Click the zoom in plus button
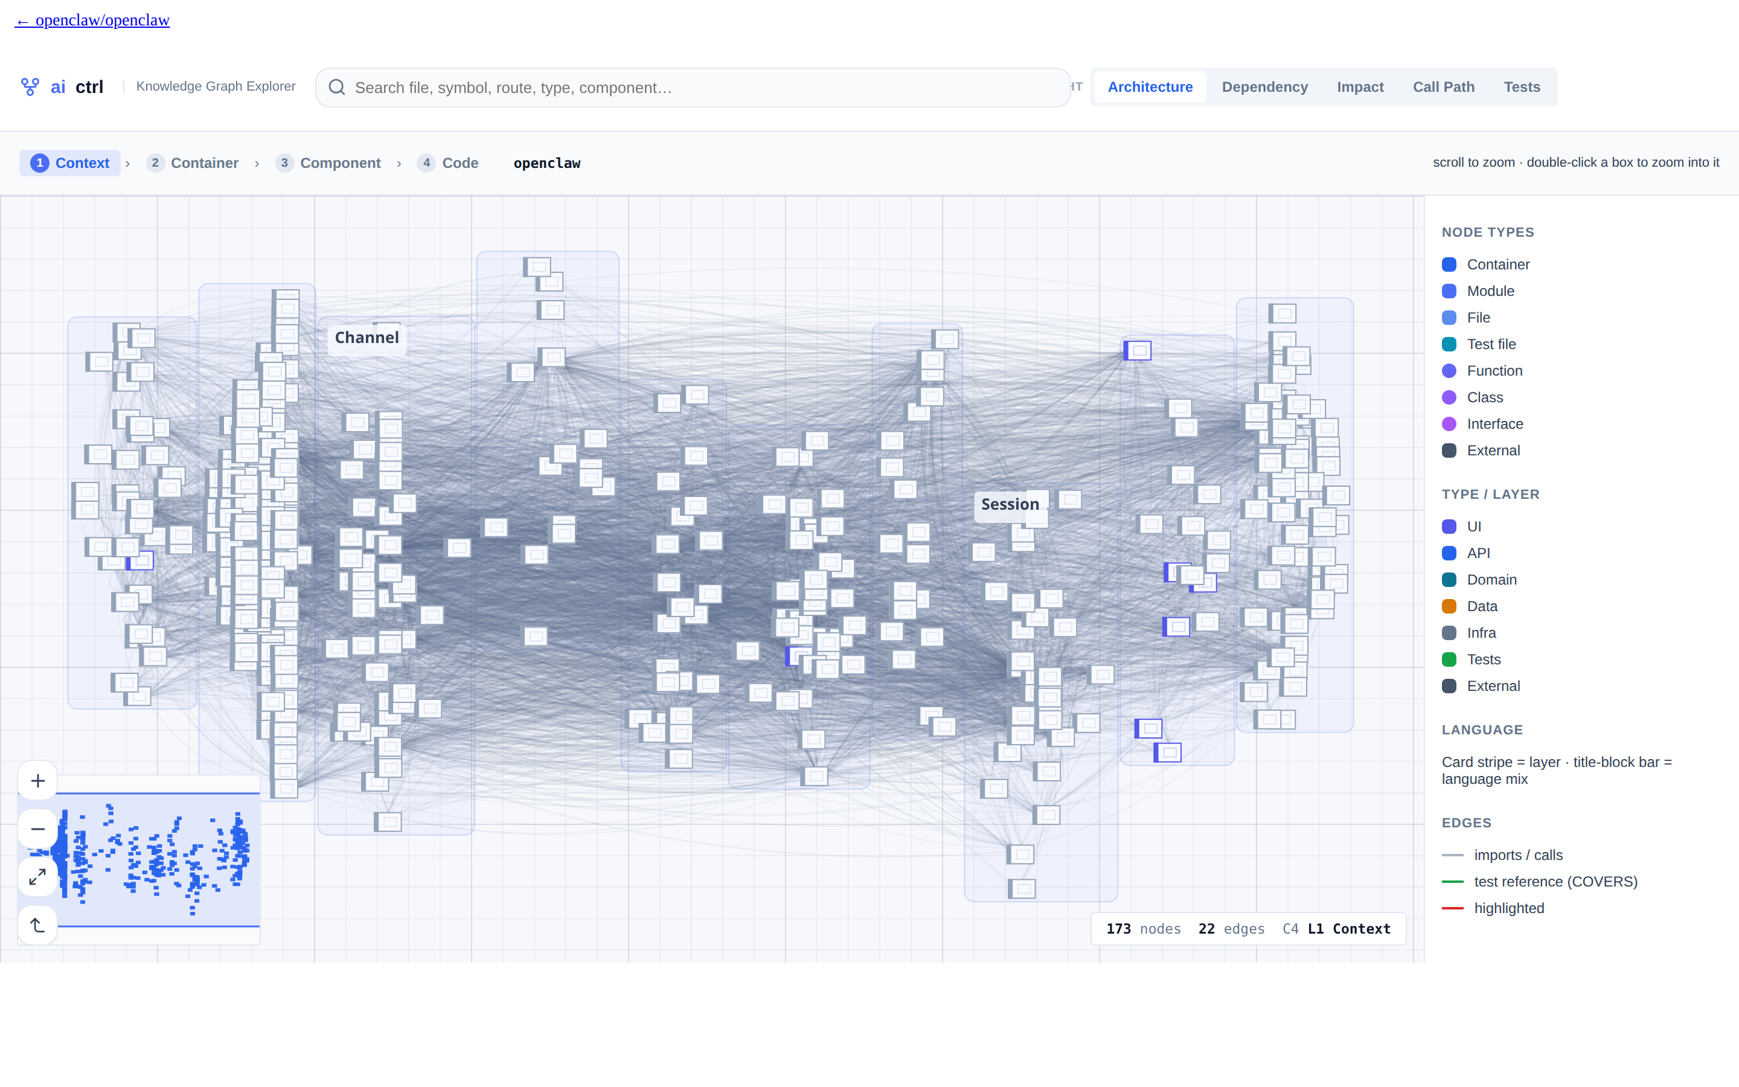1739x1087 pixels. click(38, 781)
